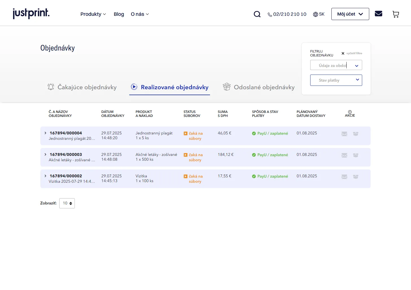Open the shopping cart icon
This screenshot has width=411, height=290.
(396, 14)
